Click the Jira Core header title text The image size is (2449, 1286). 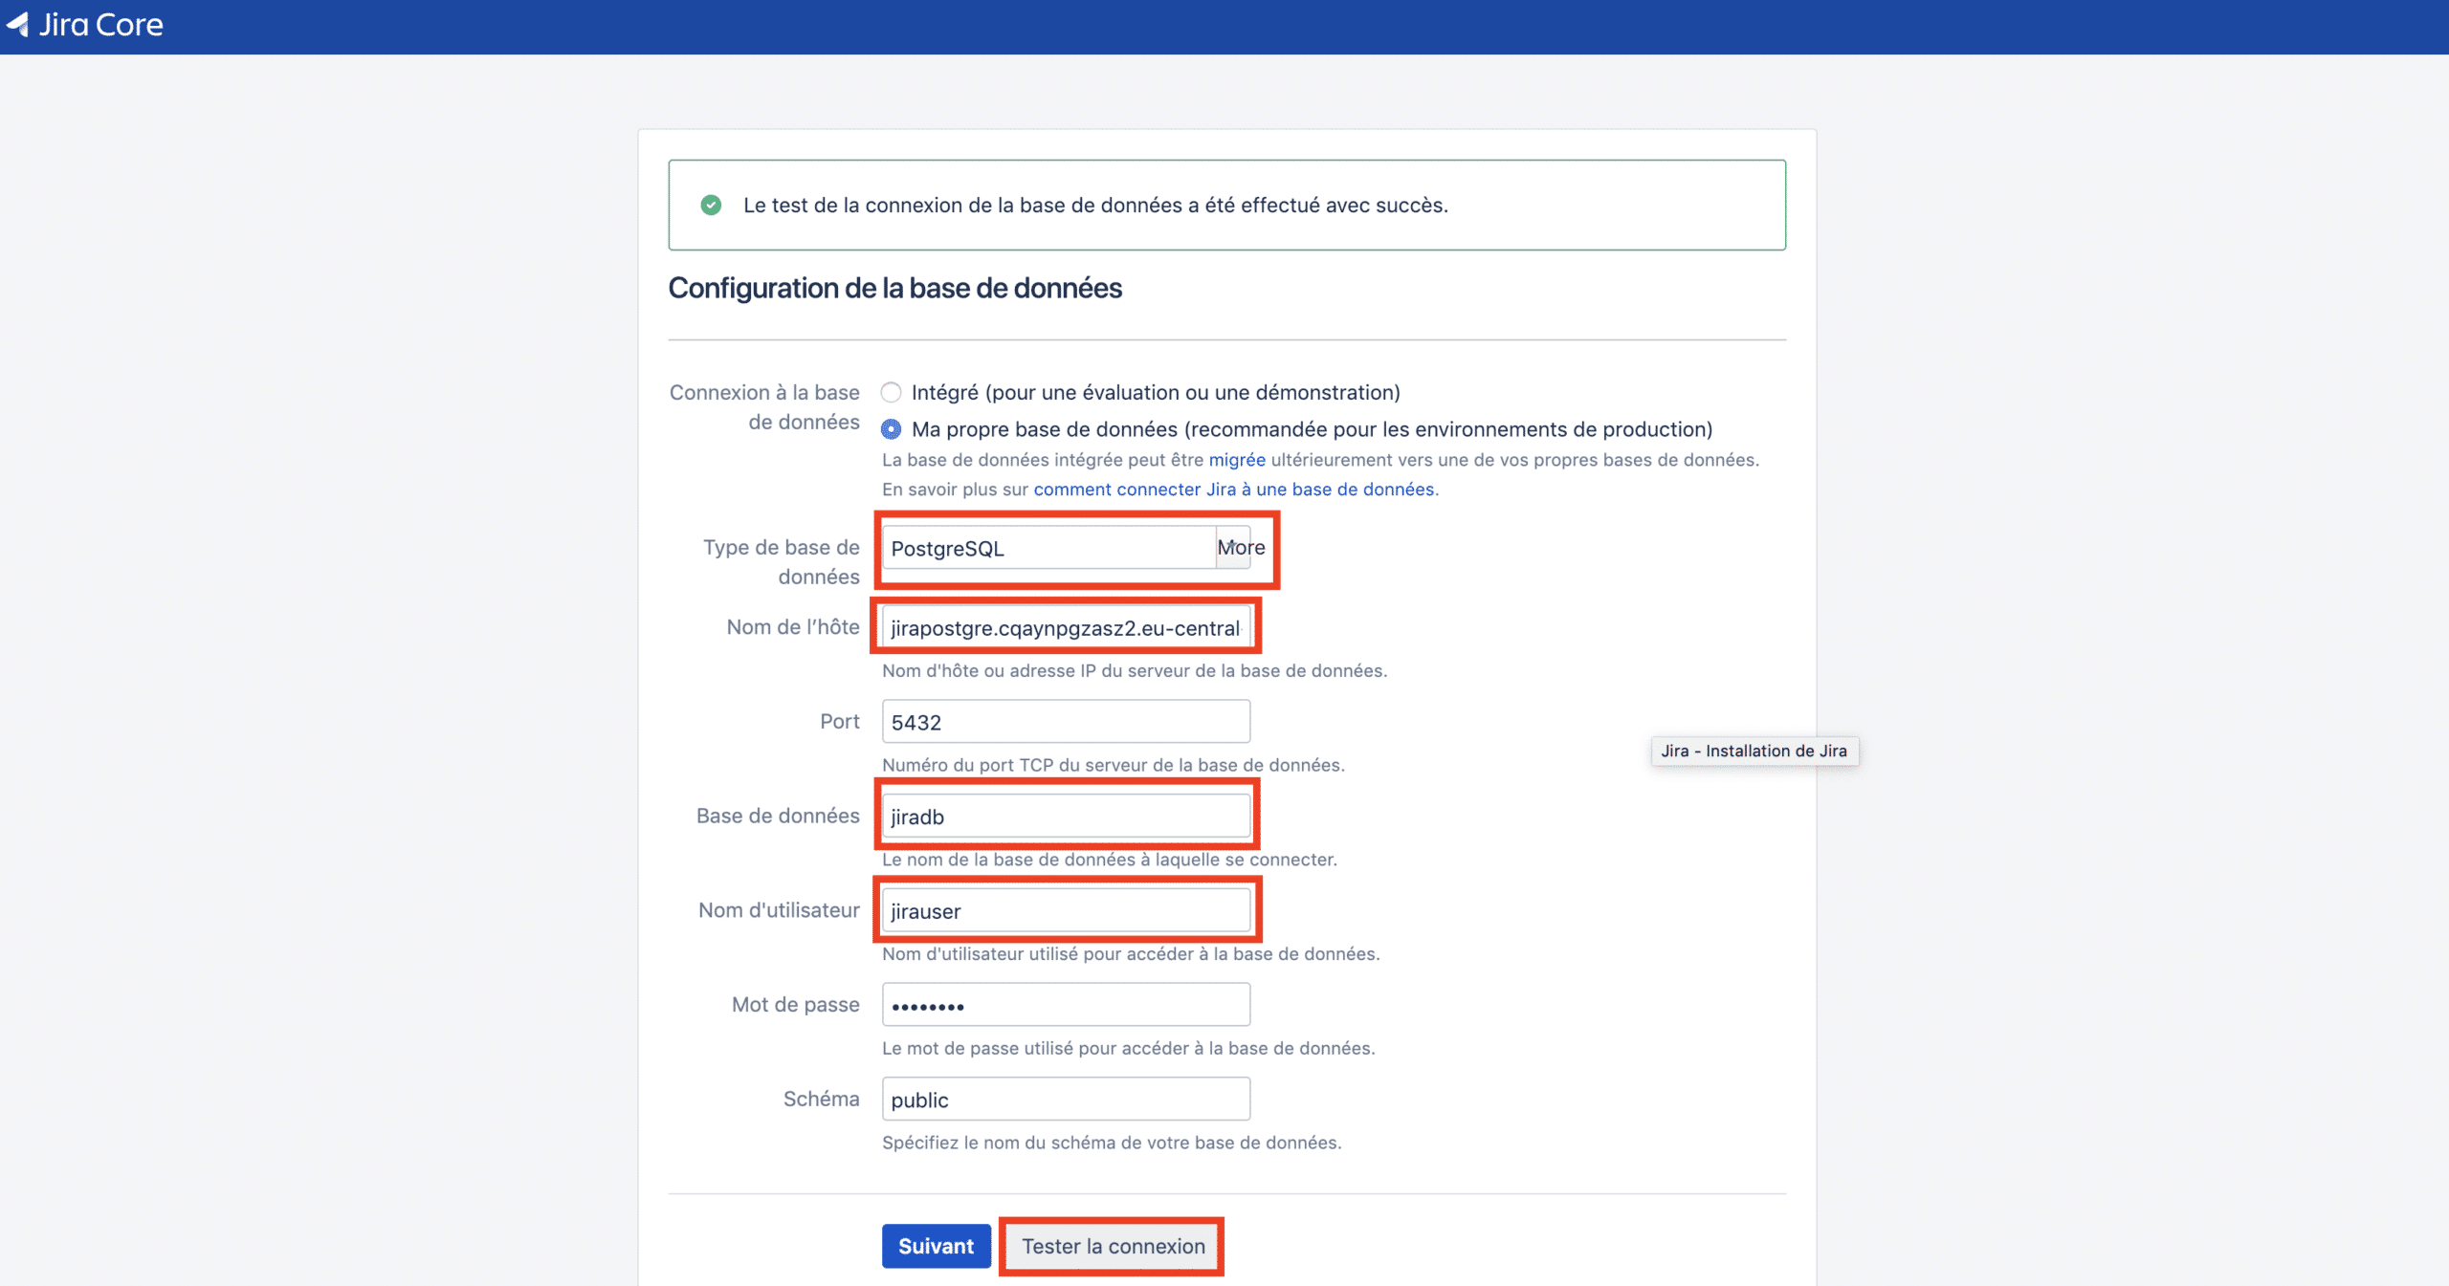pyautogui.click(x=101, y=25)
